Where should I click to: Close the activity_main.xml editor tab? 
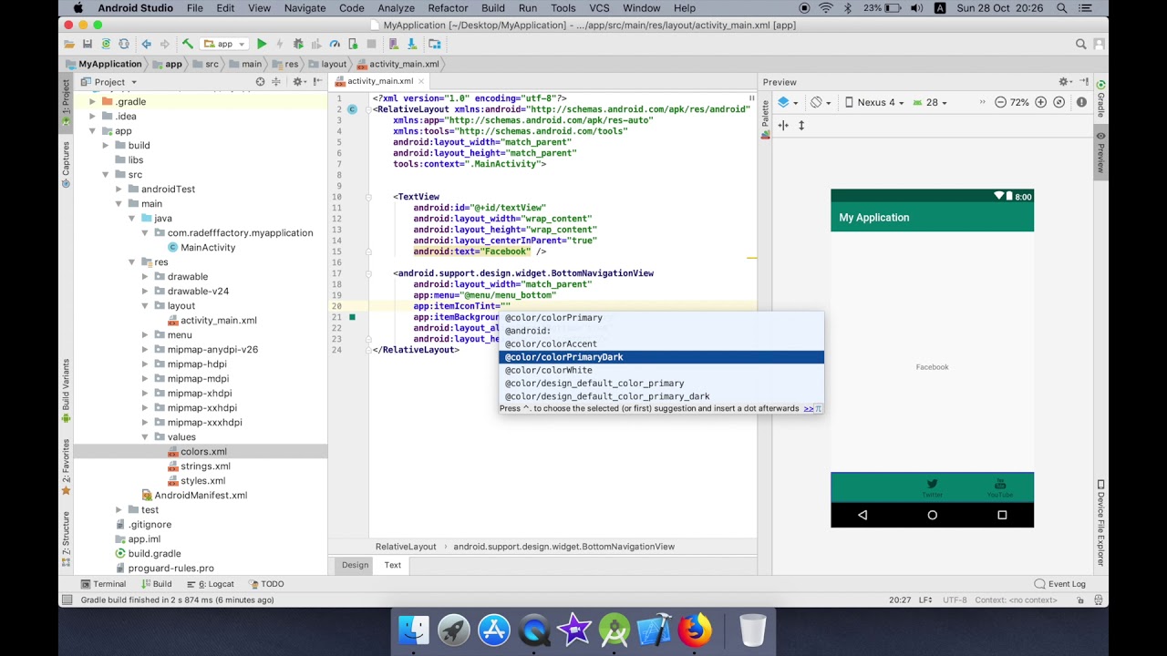[420, 81]
